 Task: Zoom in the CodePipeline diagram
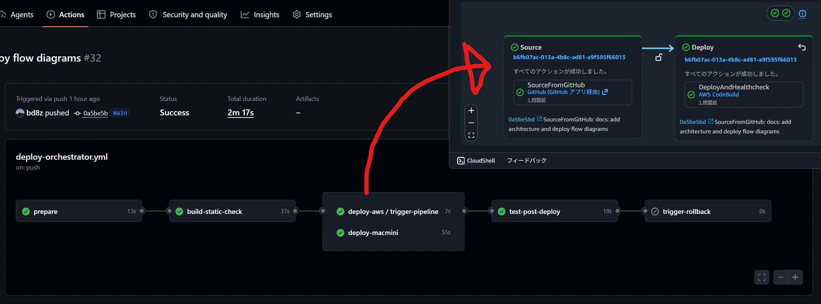point(471,110)
